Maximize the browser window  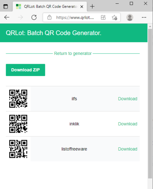131,3
